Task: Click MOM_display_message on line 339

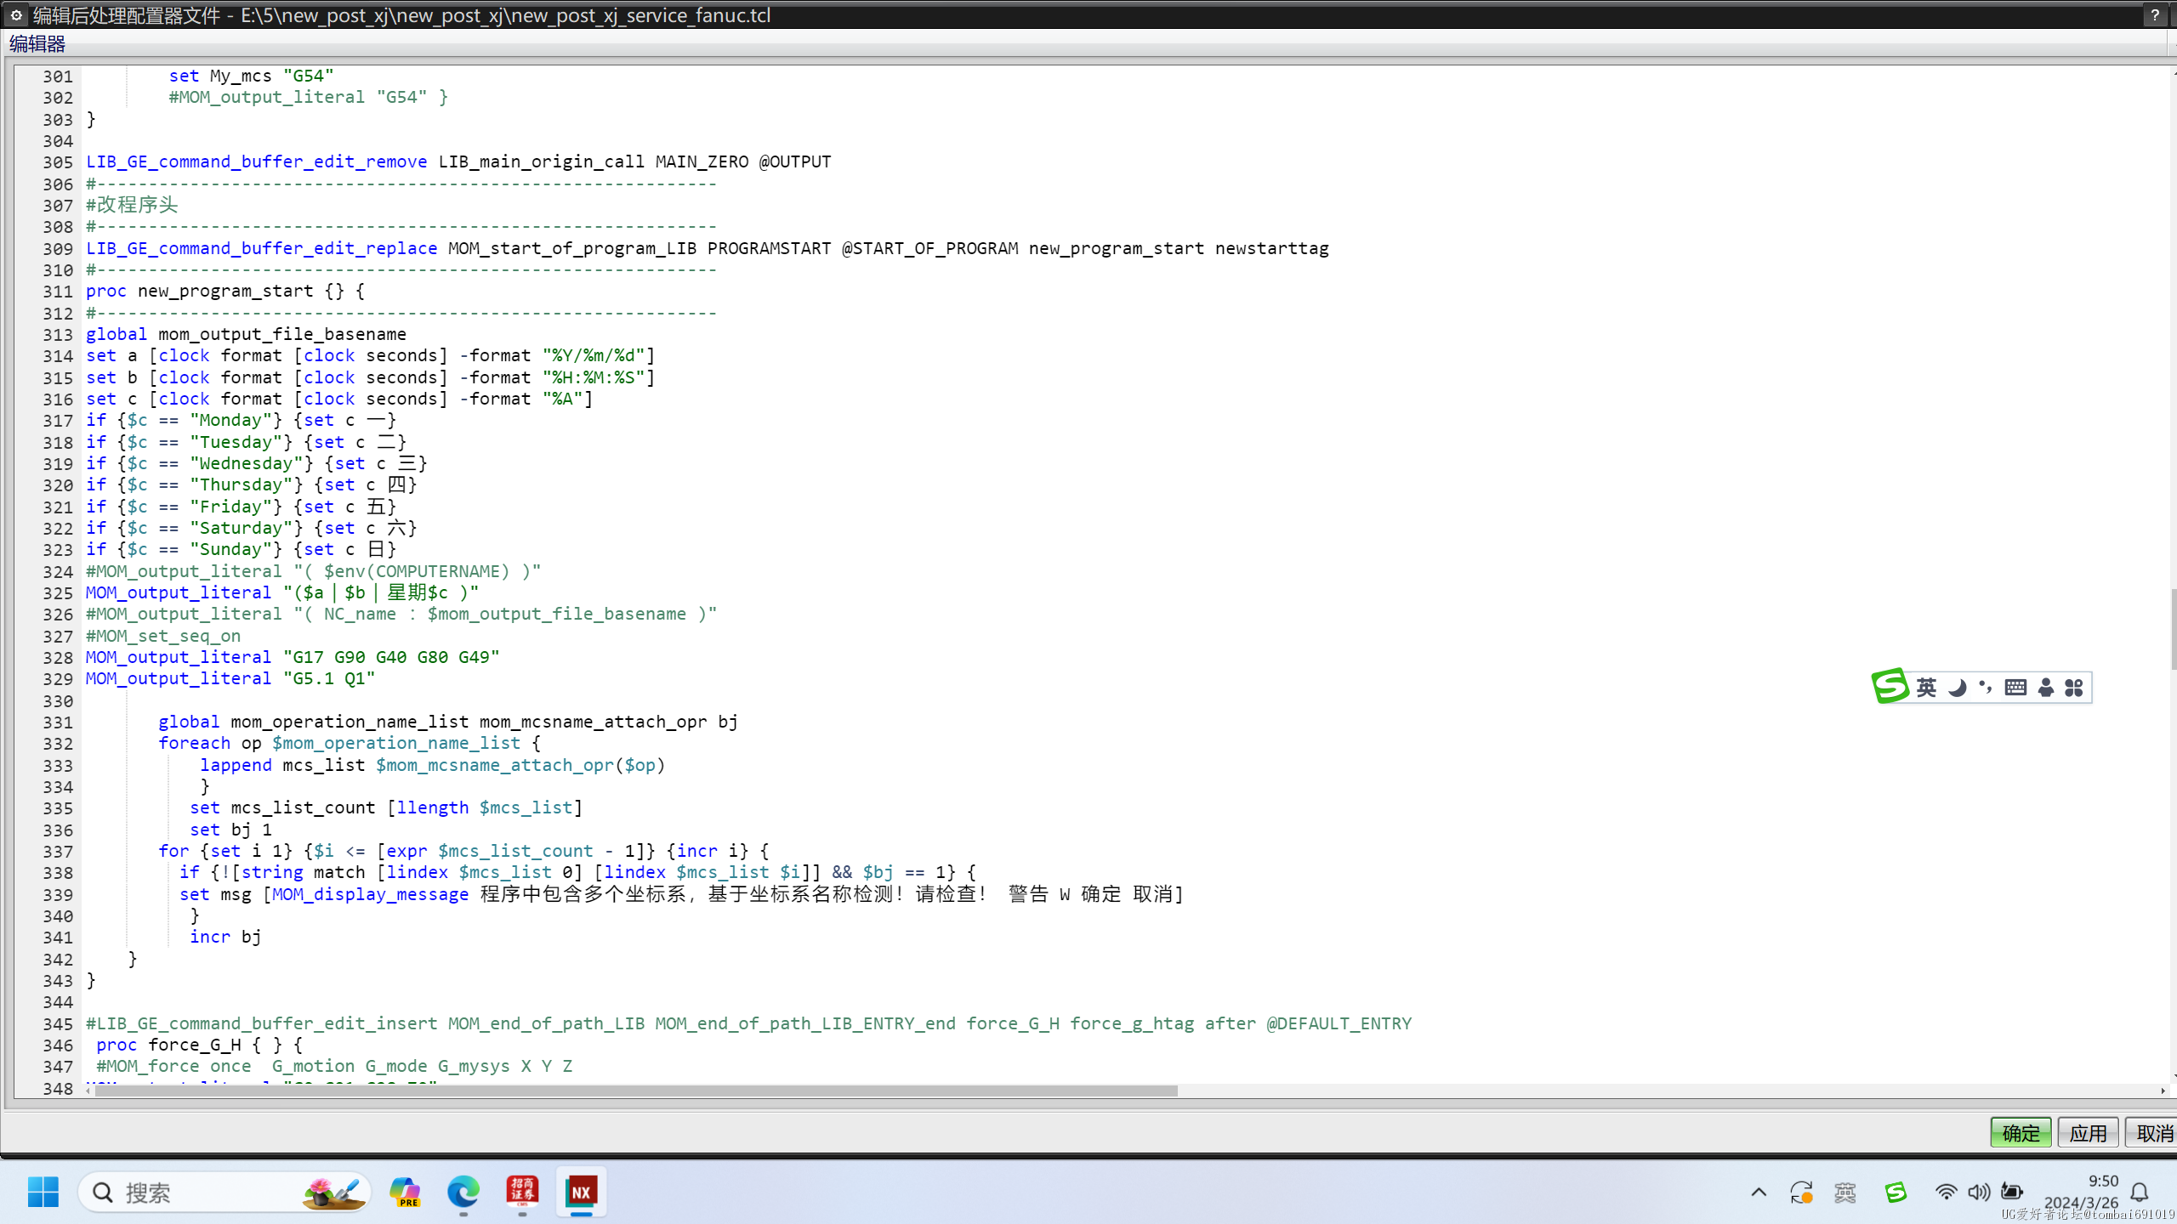Action: [370, 894]
